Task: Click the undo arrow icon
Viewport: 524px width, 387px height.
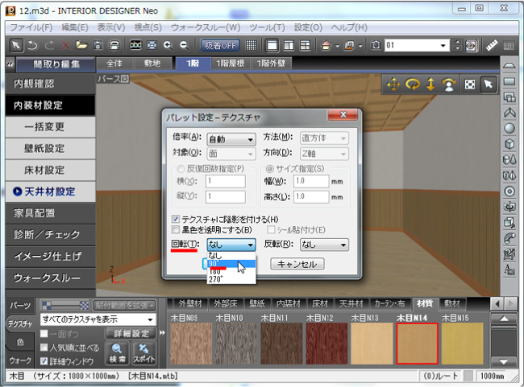Action: click(31, 44)
